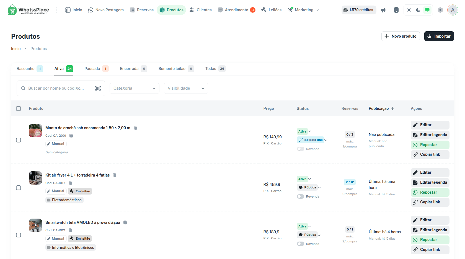Expand the Marketing menu
465x259 pixels.
[x=303, y=10]
